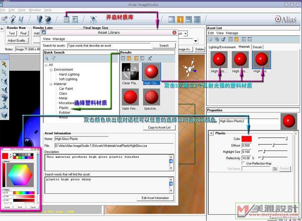Adjust the Highlight Size slider
302x221 pixels.
point(273,151)
